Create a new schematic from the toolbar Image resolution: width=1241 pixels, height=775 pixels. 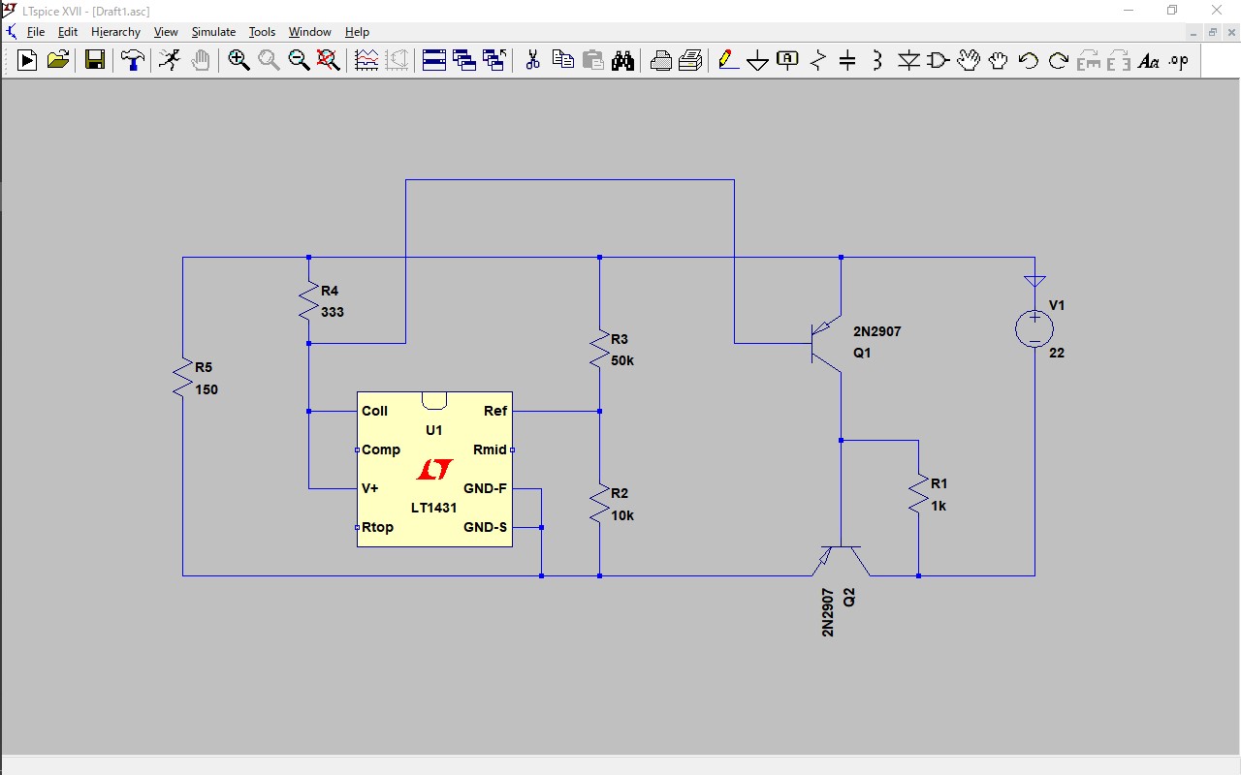coord(27,60)
